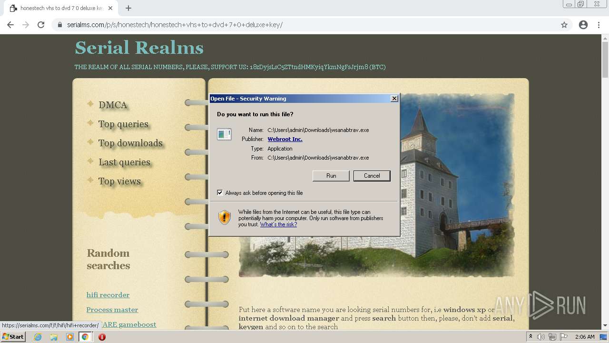The height and width of the screenshot is (343, 609).
Task: Open the Webroot Inc. publisher link
Action: click(x=285, y=139)
